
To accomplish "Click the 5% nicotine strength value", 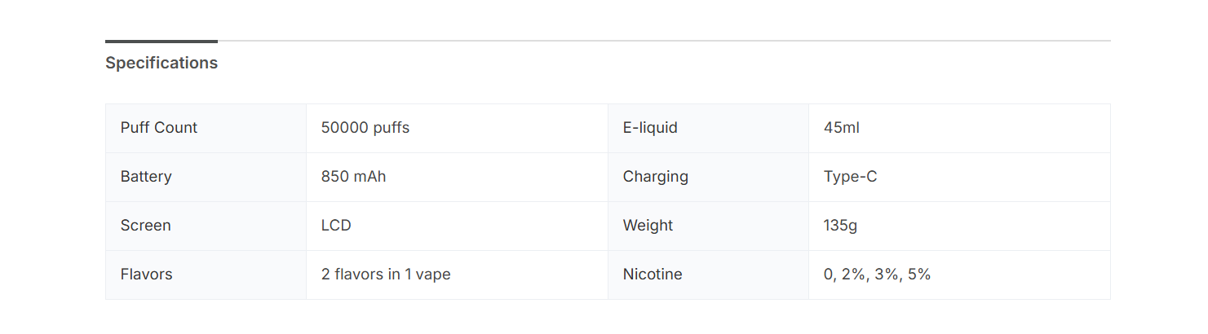I will pyautogui.click(x=919, y=275).
